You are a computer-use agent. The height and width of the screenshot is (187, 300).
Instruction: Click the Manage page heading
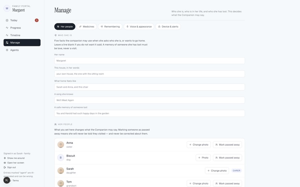coord(63,10)
